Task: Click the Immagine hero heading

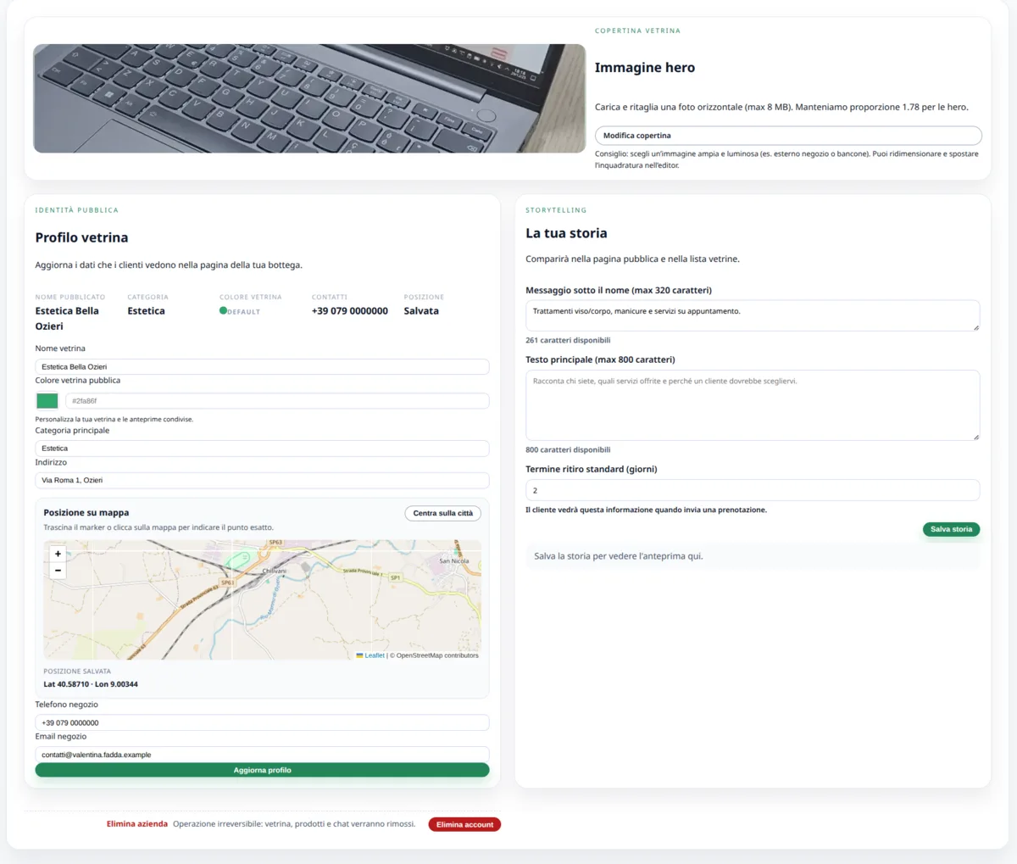Action: (x=645, y=68)
